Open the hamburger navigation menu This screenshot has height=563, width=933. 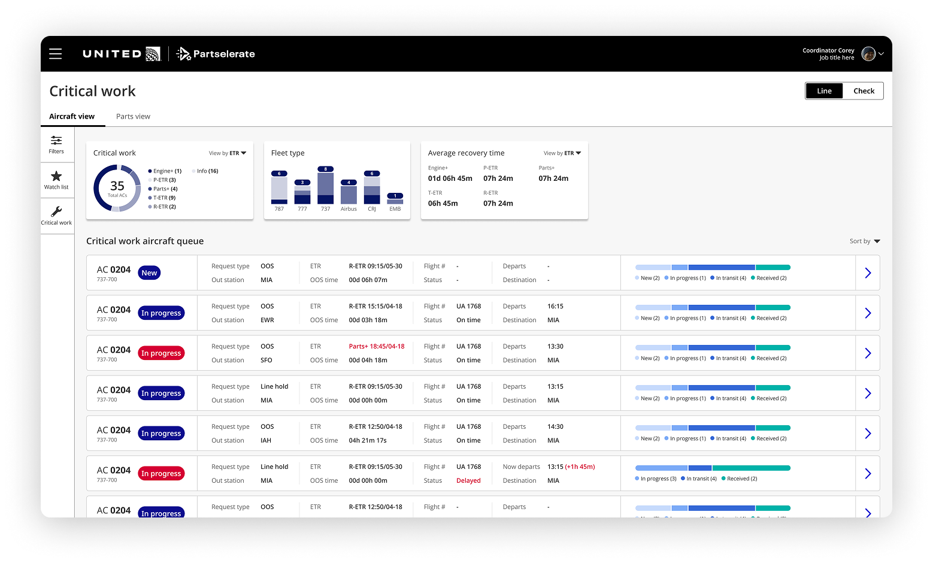55,53
